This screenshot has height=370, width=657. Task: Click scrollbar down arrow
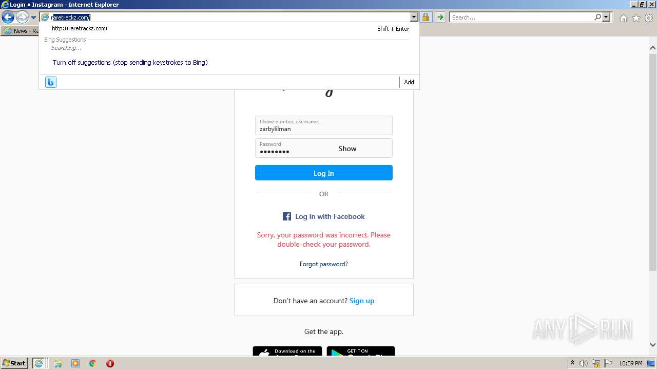(x=653, y=345)
